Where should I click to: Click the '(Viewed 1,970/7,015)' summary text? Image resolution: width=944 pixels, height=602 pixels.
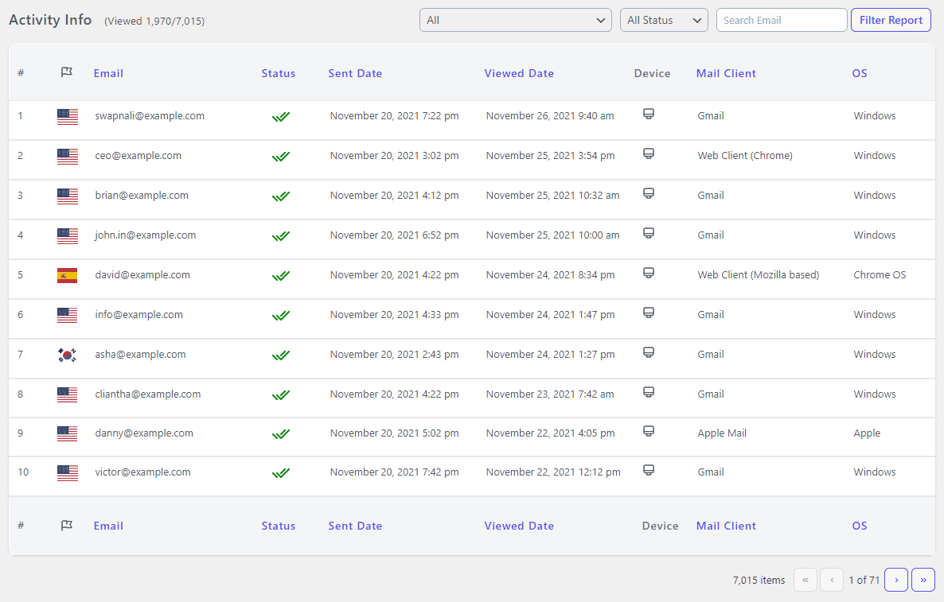coord(154,21)
